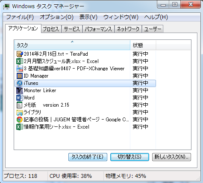
Task: Click the 新しいタスク(N)... button
Action: coord(171,157)
